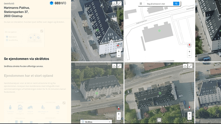This screenshot has height=124, width=221.
Task: Zoom in on the top-left oblique photo
Action: point(119,51)
